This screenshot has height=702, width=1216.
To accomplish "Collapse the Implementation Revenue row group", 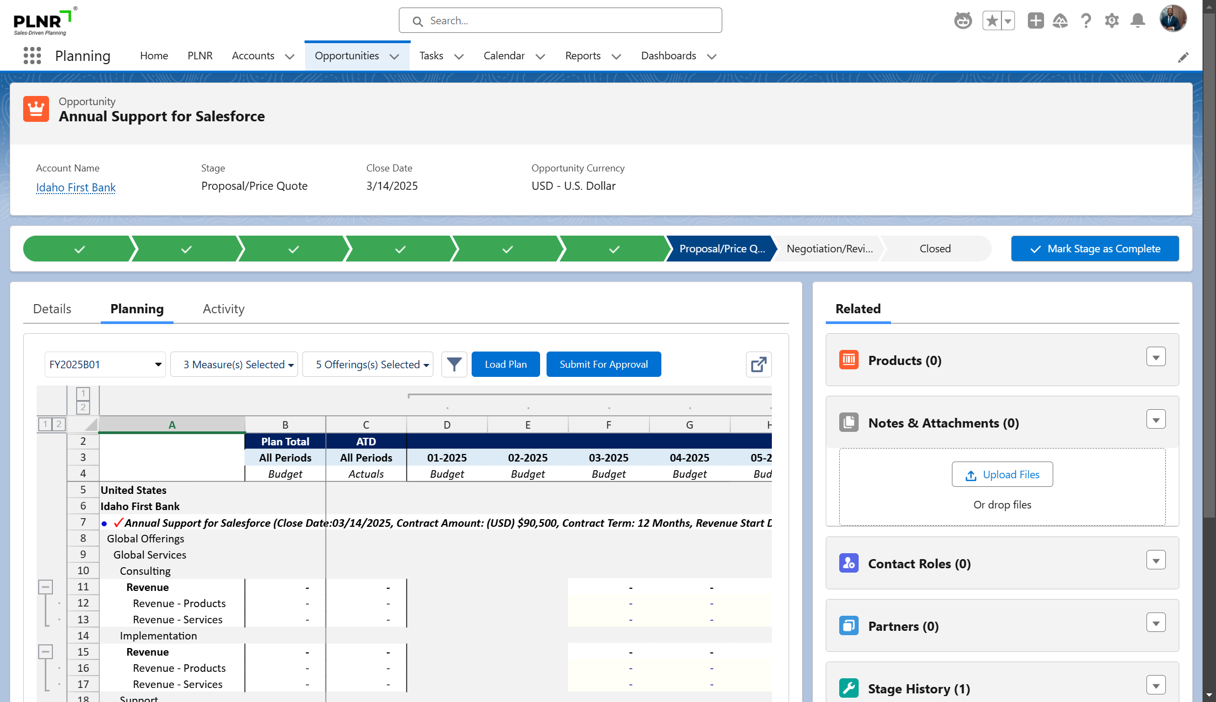I will click(x=46, y=652).
